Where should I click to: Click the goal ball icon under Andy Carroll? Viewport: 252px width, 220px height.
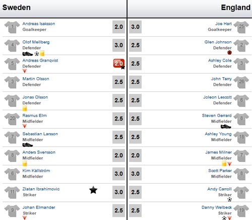(229, 200)
